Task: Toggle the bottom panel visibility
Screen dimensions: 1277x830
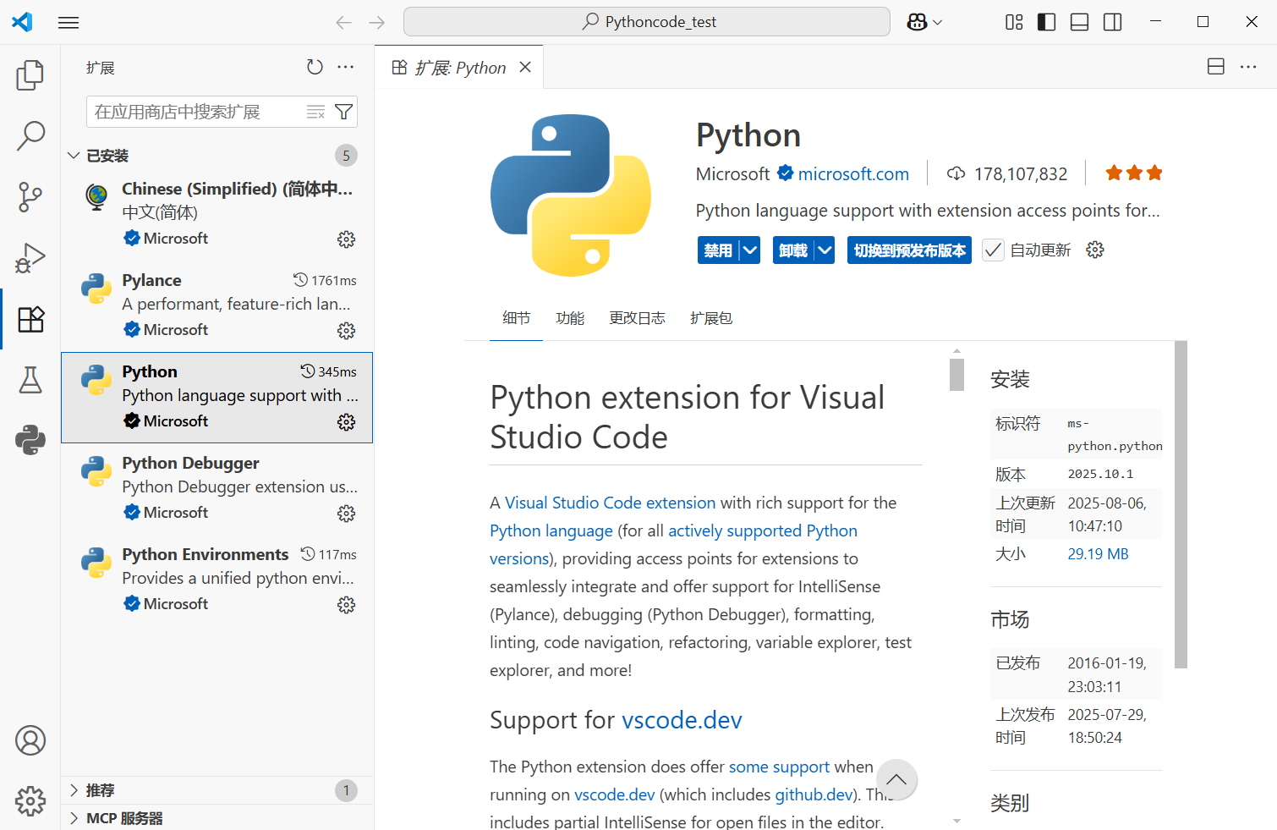Action: click(x=1080, y=23)
